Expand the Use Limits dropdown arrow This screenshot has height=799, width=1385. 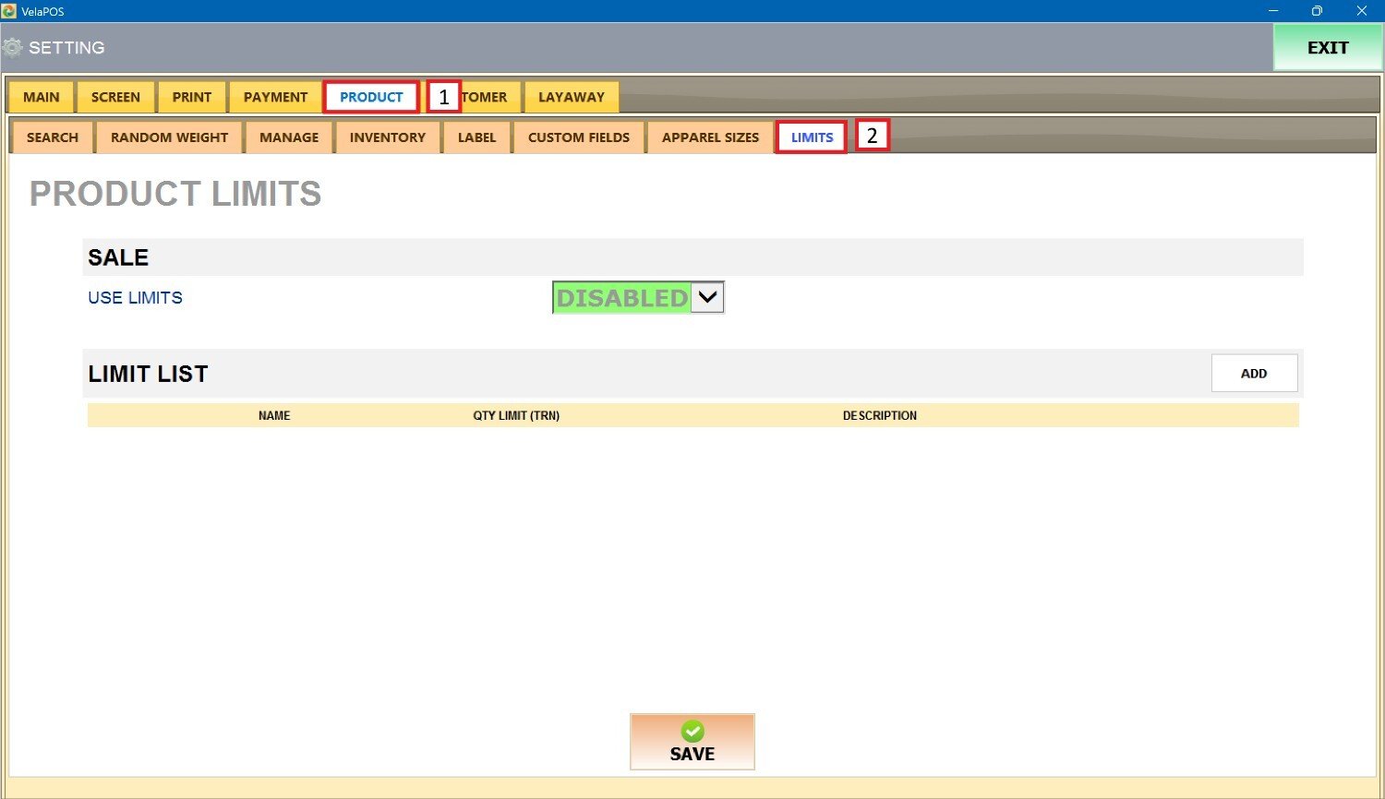click(x=707, y=298)
